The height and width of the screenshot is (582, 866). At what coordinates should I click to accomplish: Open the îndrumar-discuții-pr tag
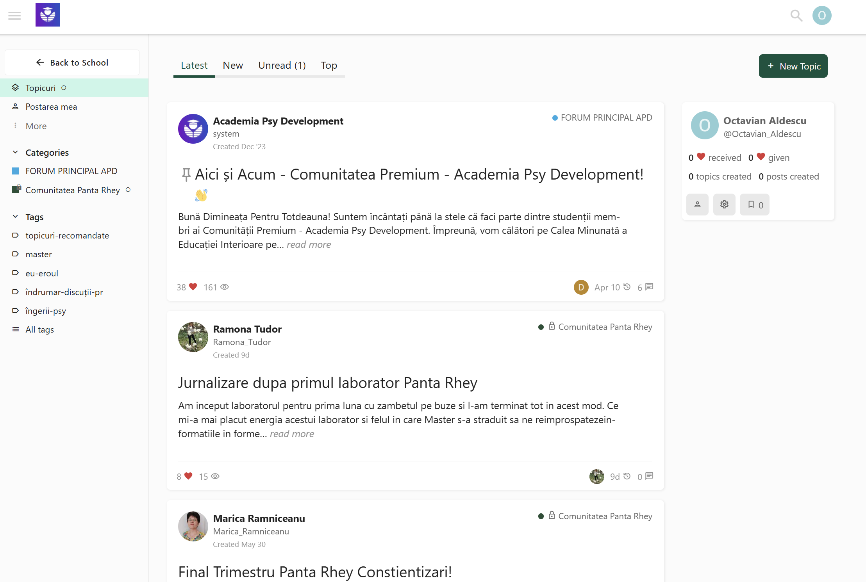tap(64, 292)
